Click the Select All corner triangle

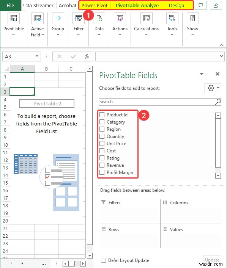tap(6, 69)
